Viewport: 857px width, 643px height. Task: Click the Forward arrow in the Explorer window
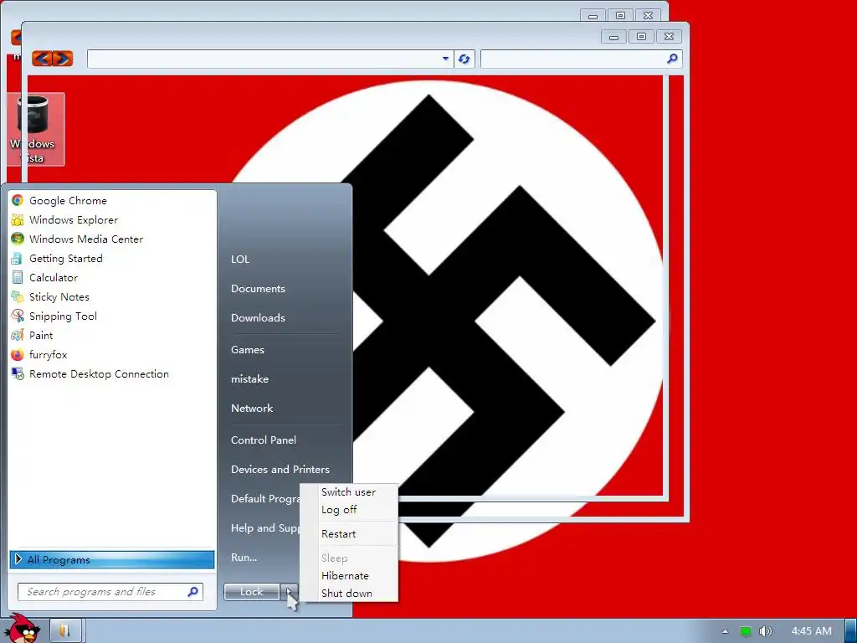click(63, 58)
